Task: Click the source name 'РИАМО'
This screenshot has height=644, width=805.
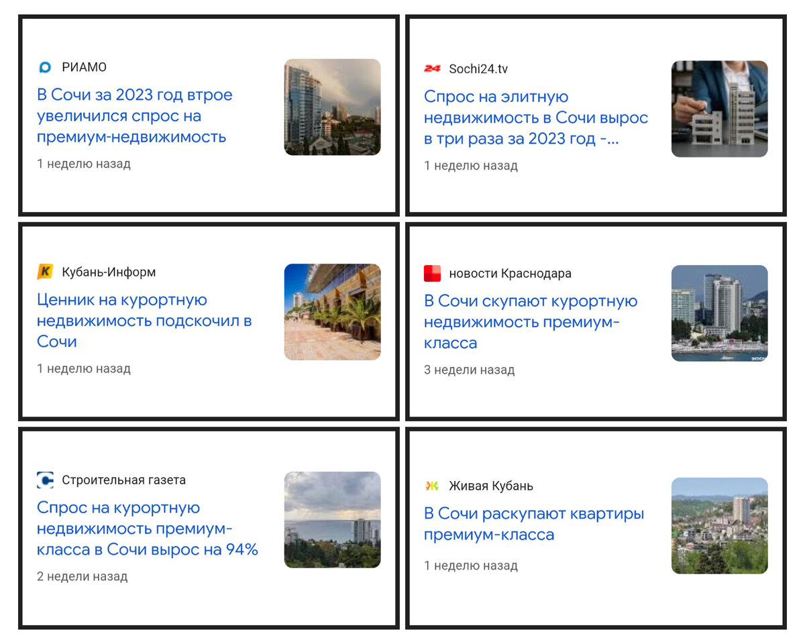Action: (x=84, y=67)
